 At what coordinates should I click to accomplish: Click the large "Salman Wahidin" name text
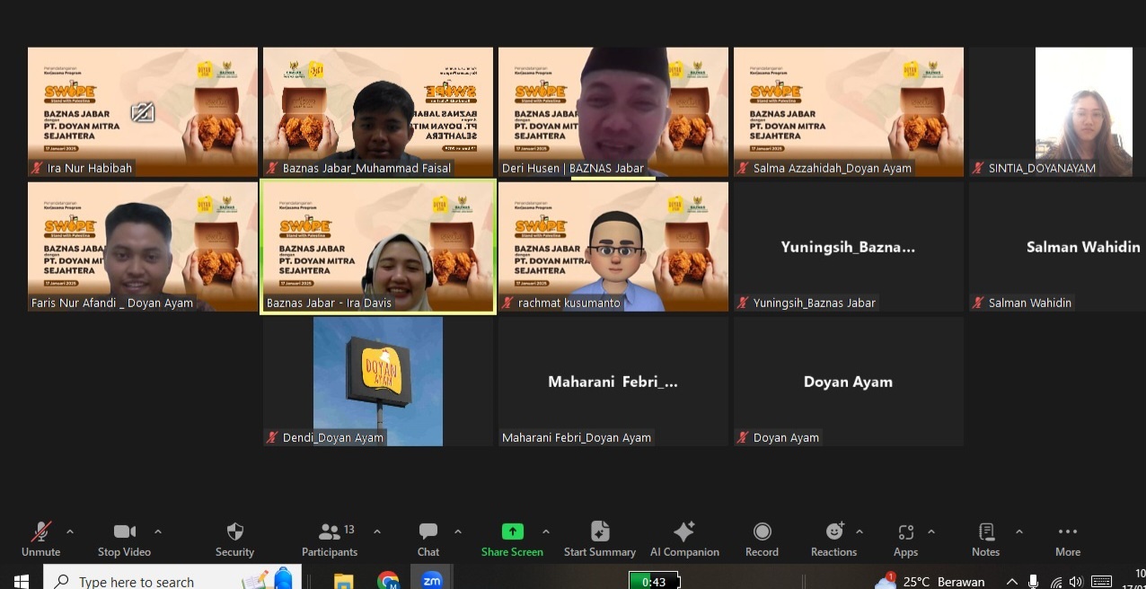1083,247
